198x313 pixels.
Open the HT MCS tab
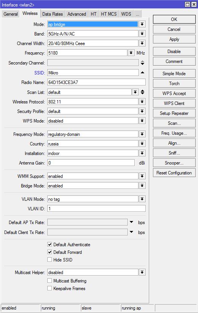point(109,14)
